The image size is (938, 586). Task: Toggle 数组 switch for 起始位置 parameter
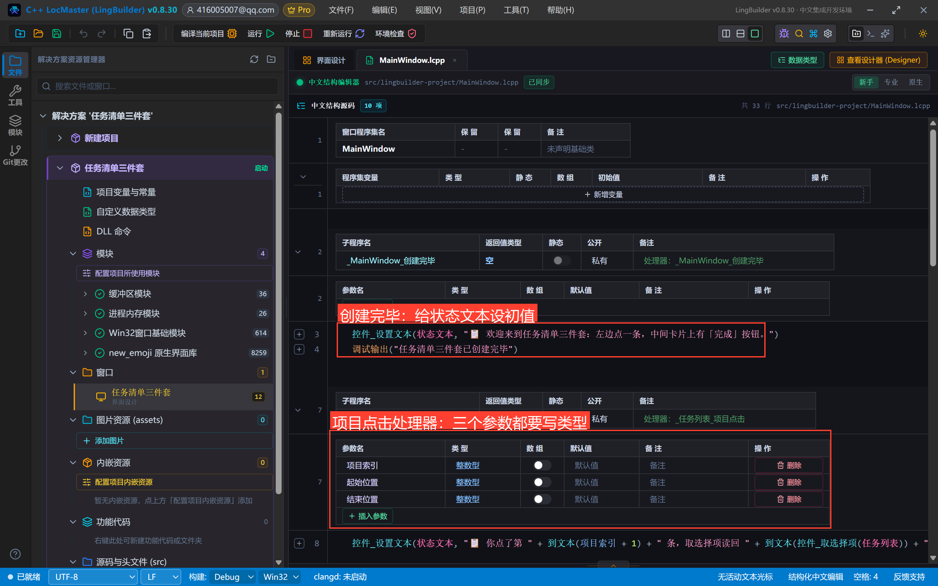pyautogui.click(x=542, y=482)
